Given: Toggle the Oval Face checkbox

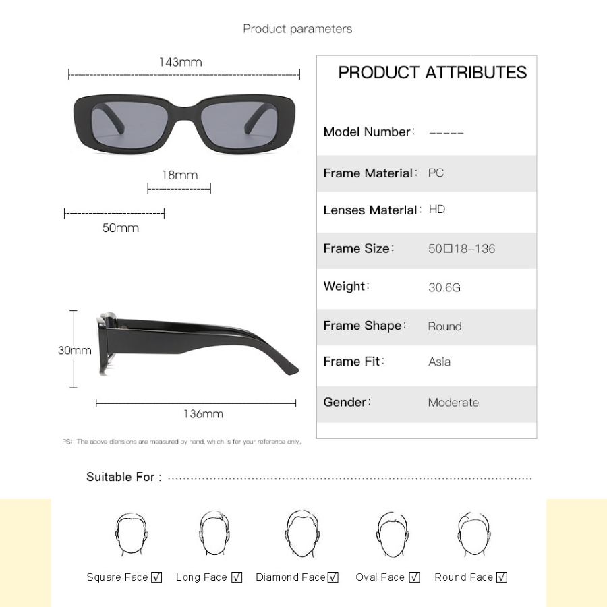Looking at the screenshot, I should 414,577.
